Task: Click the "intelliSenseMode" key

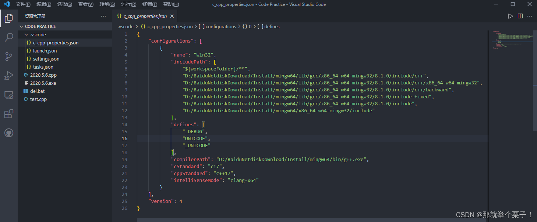Action: click(x=197, y=181)
